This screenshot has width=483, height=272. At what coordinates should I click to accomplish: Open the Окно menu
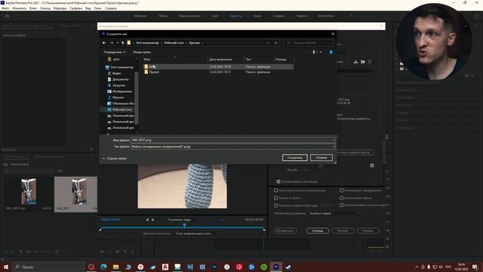tap(97, 8)
